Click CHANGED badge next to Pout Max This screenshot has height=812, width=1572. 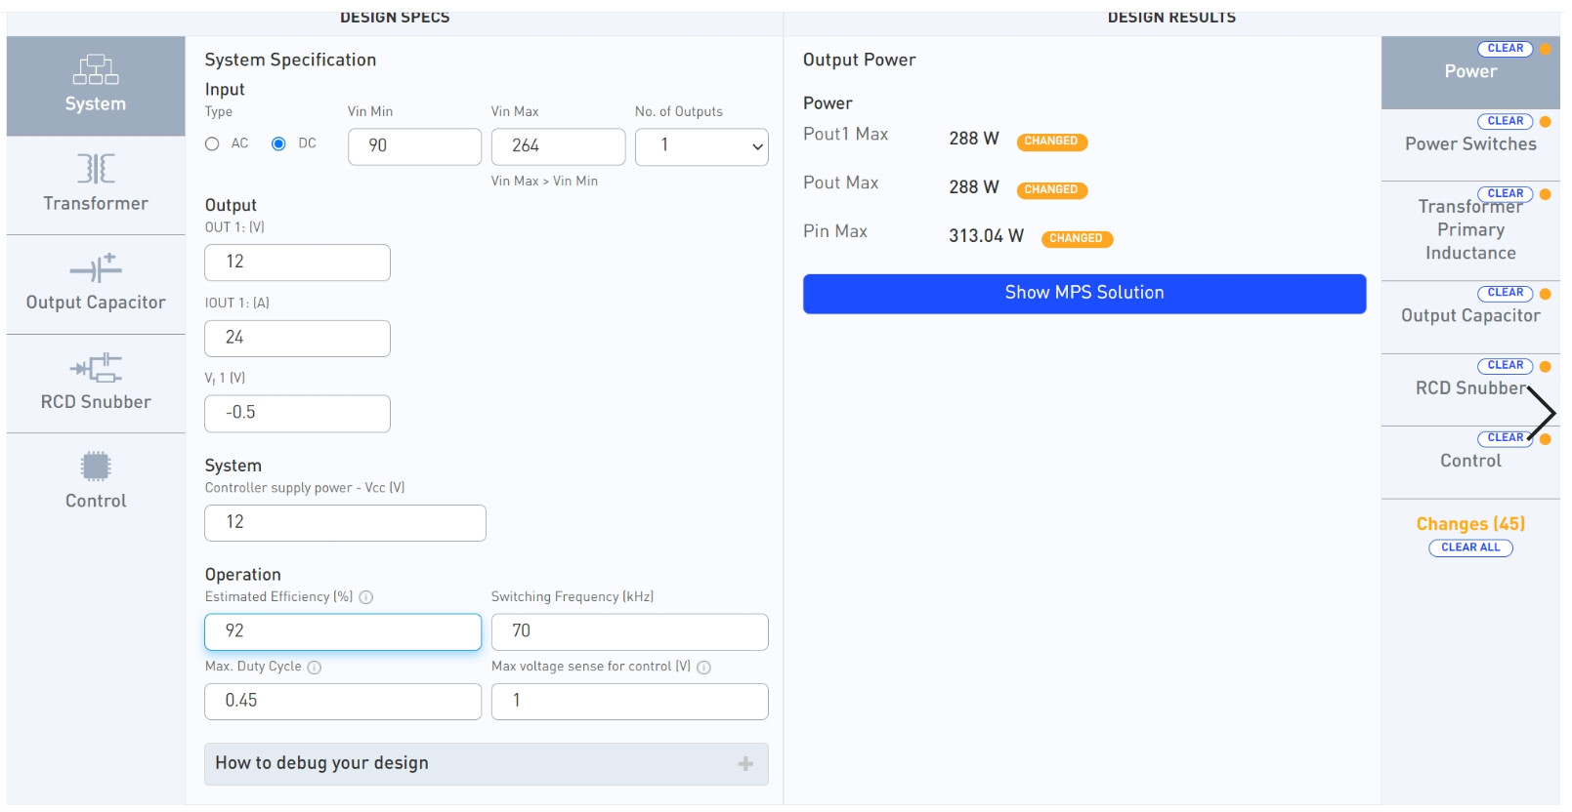click(1051, 190)
